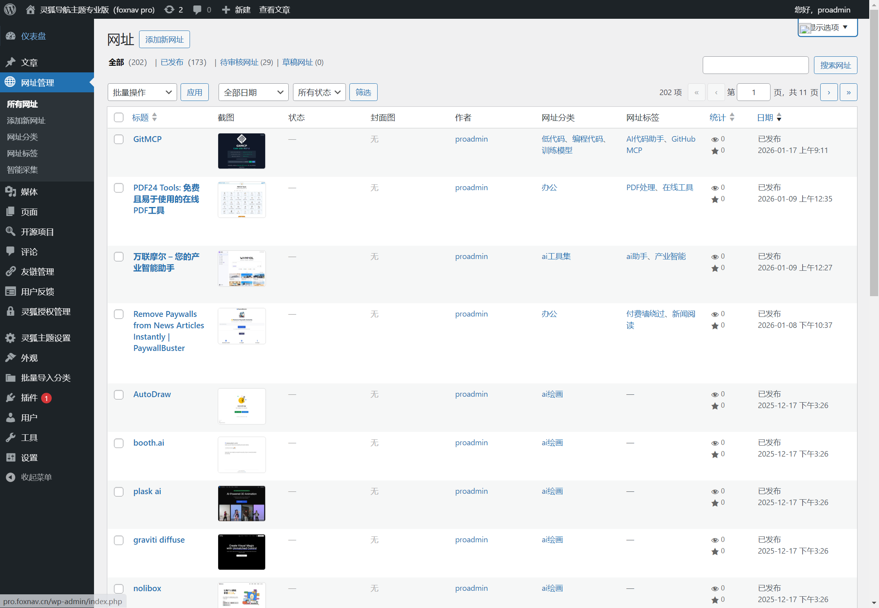This screenshot has width=879, height=608.
Task: Open the 批量操作 bulk actions dropdown
Action: tap(142, 92)
